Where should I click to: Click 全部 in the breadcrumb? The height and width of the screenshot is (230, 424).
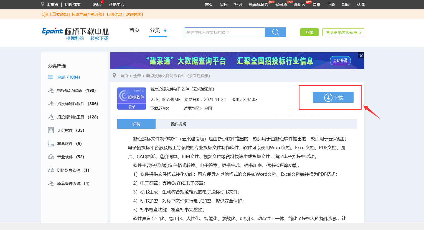tap(137, 76)
